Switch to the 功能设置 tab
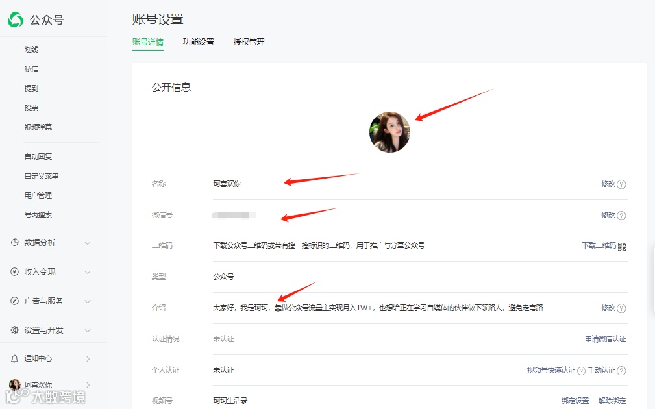This screenshot has height=409, width=655. click(x=198, y=42)
